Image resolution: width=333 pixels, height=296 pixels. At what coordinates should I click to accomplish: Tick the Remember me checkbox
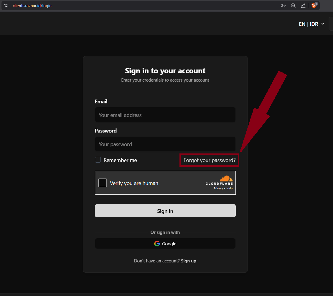click(x=98, y=160)
